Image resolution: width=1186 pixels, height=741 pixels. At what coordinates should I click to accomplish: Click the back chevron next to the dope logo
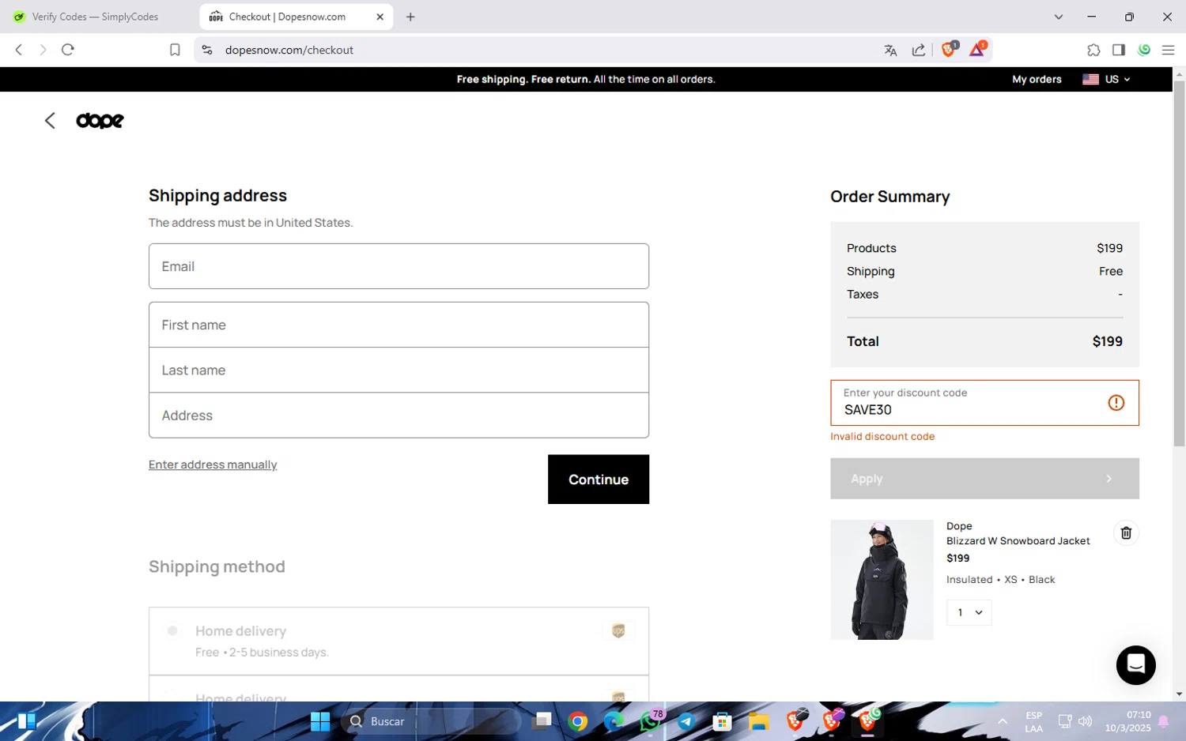(x=50, y=120)
